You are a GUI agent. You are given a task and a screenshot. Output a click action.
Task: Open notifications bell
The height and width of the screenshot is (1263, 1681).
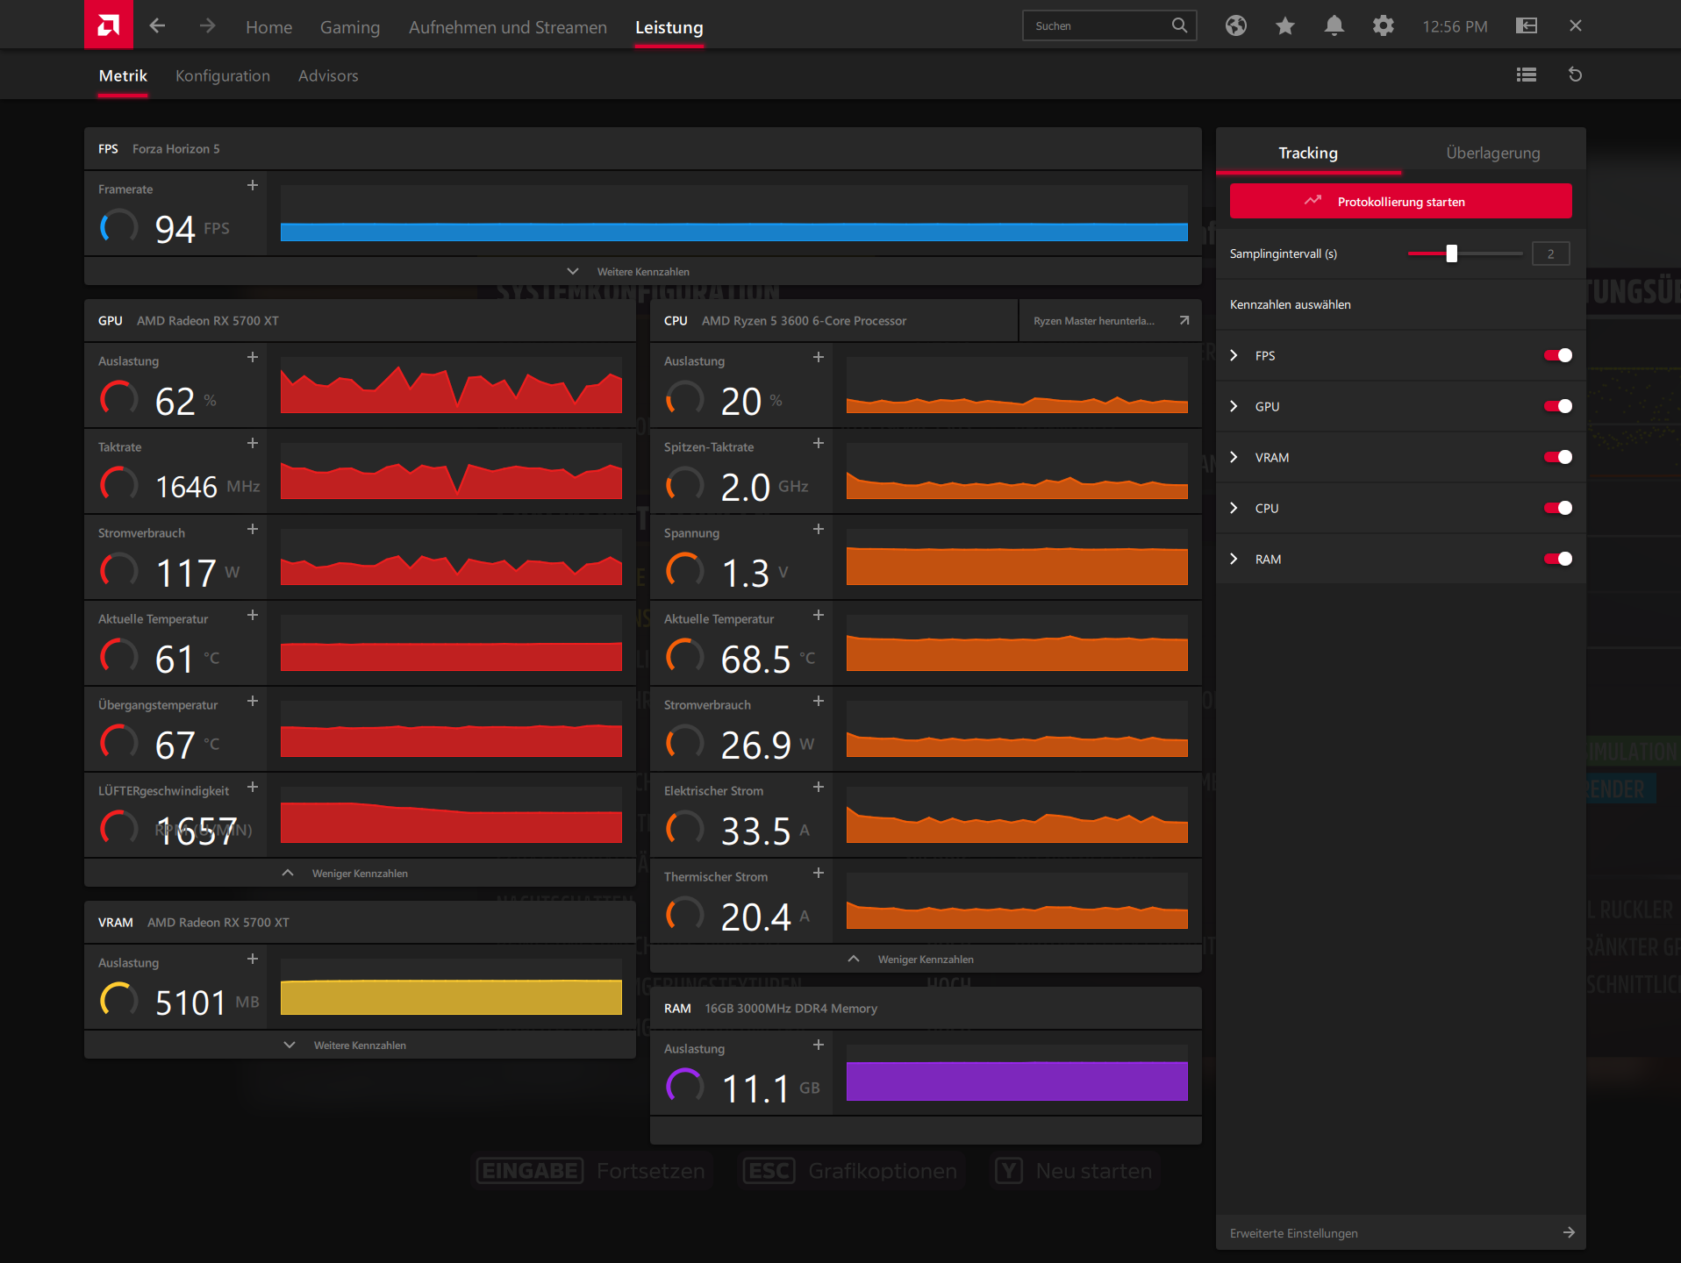pyautogui.click(x=1334, y=25)
